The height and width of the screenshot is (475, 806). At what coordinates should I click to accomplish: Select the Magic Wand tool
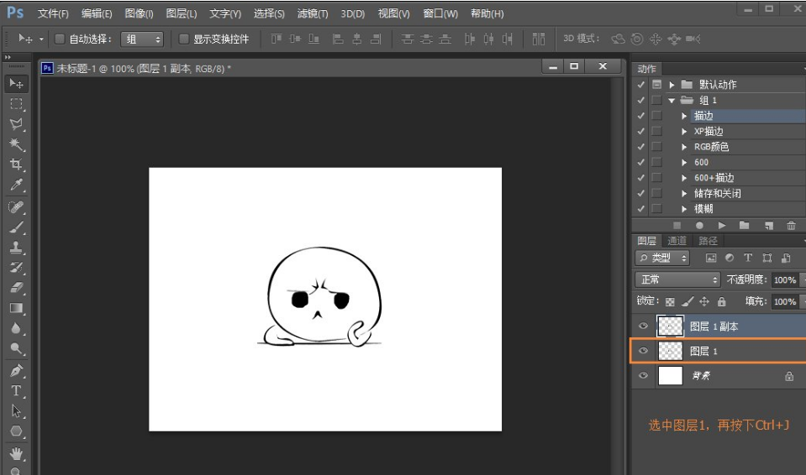pyautogui.click(x=16, y=144)
